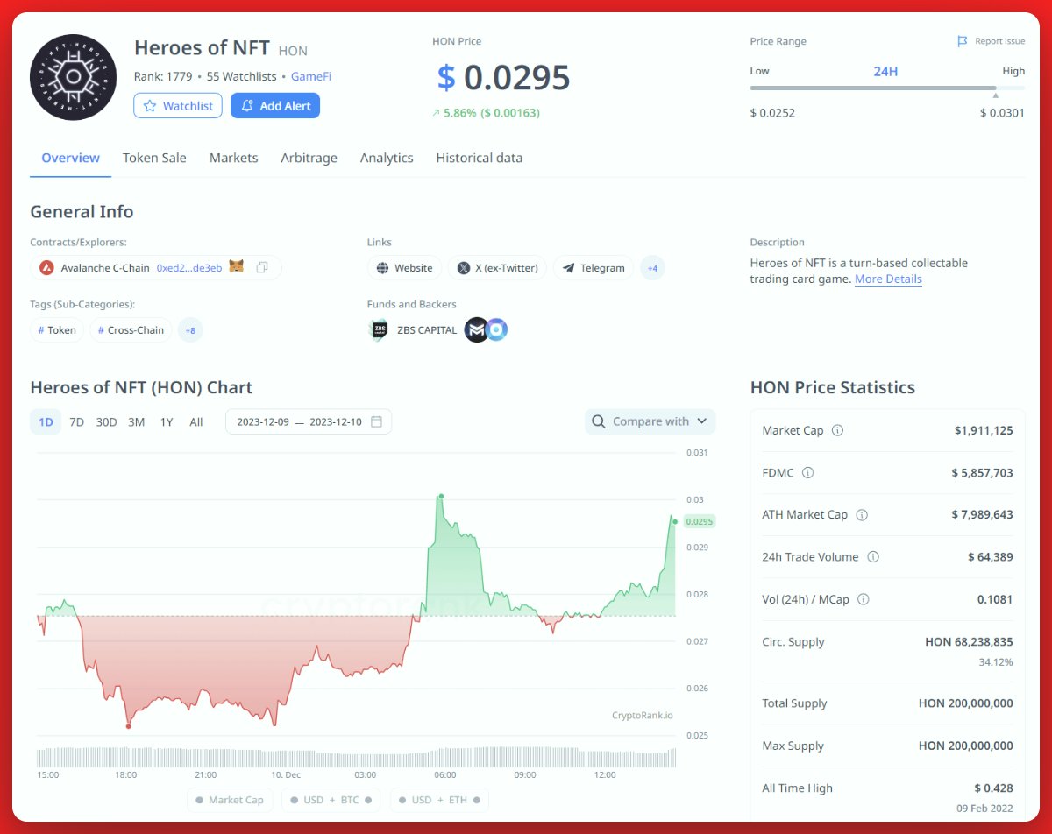Select the 1Y chart range

[167, 421]
